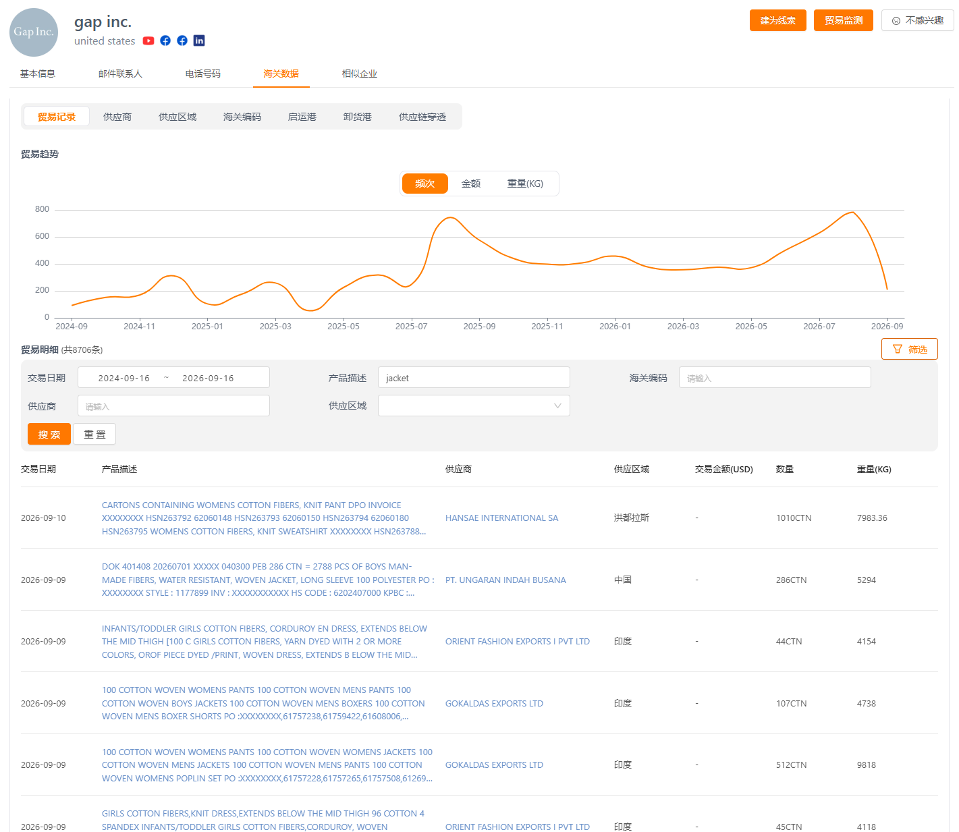Switch chart metric to 金额

click(x=471, y=184)
